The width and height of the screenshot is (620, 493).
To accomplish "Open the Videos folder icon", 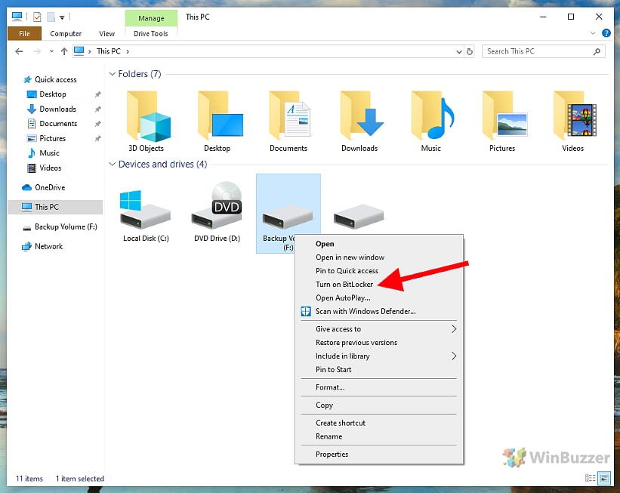I will point(573,117).
